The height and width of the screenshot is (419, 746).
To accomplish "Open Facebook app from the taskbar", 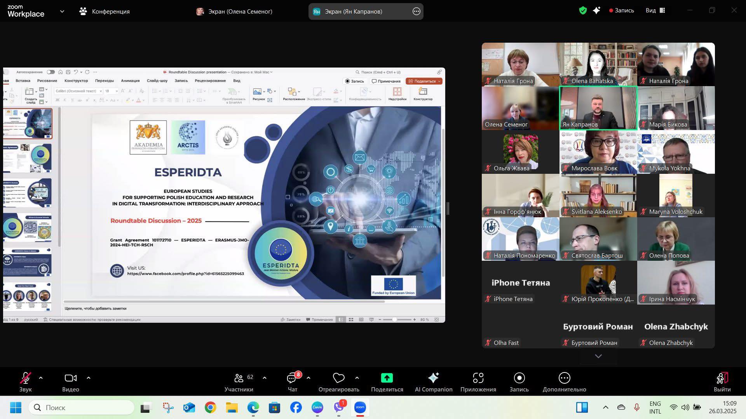I will [x=296, y=407].
